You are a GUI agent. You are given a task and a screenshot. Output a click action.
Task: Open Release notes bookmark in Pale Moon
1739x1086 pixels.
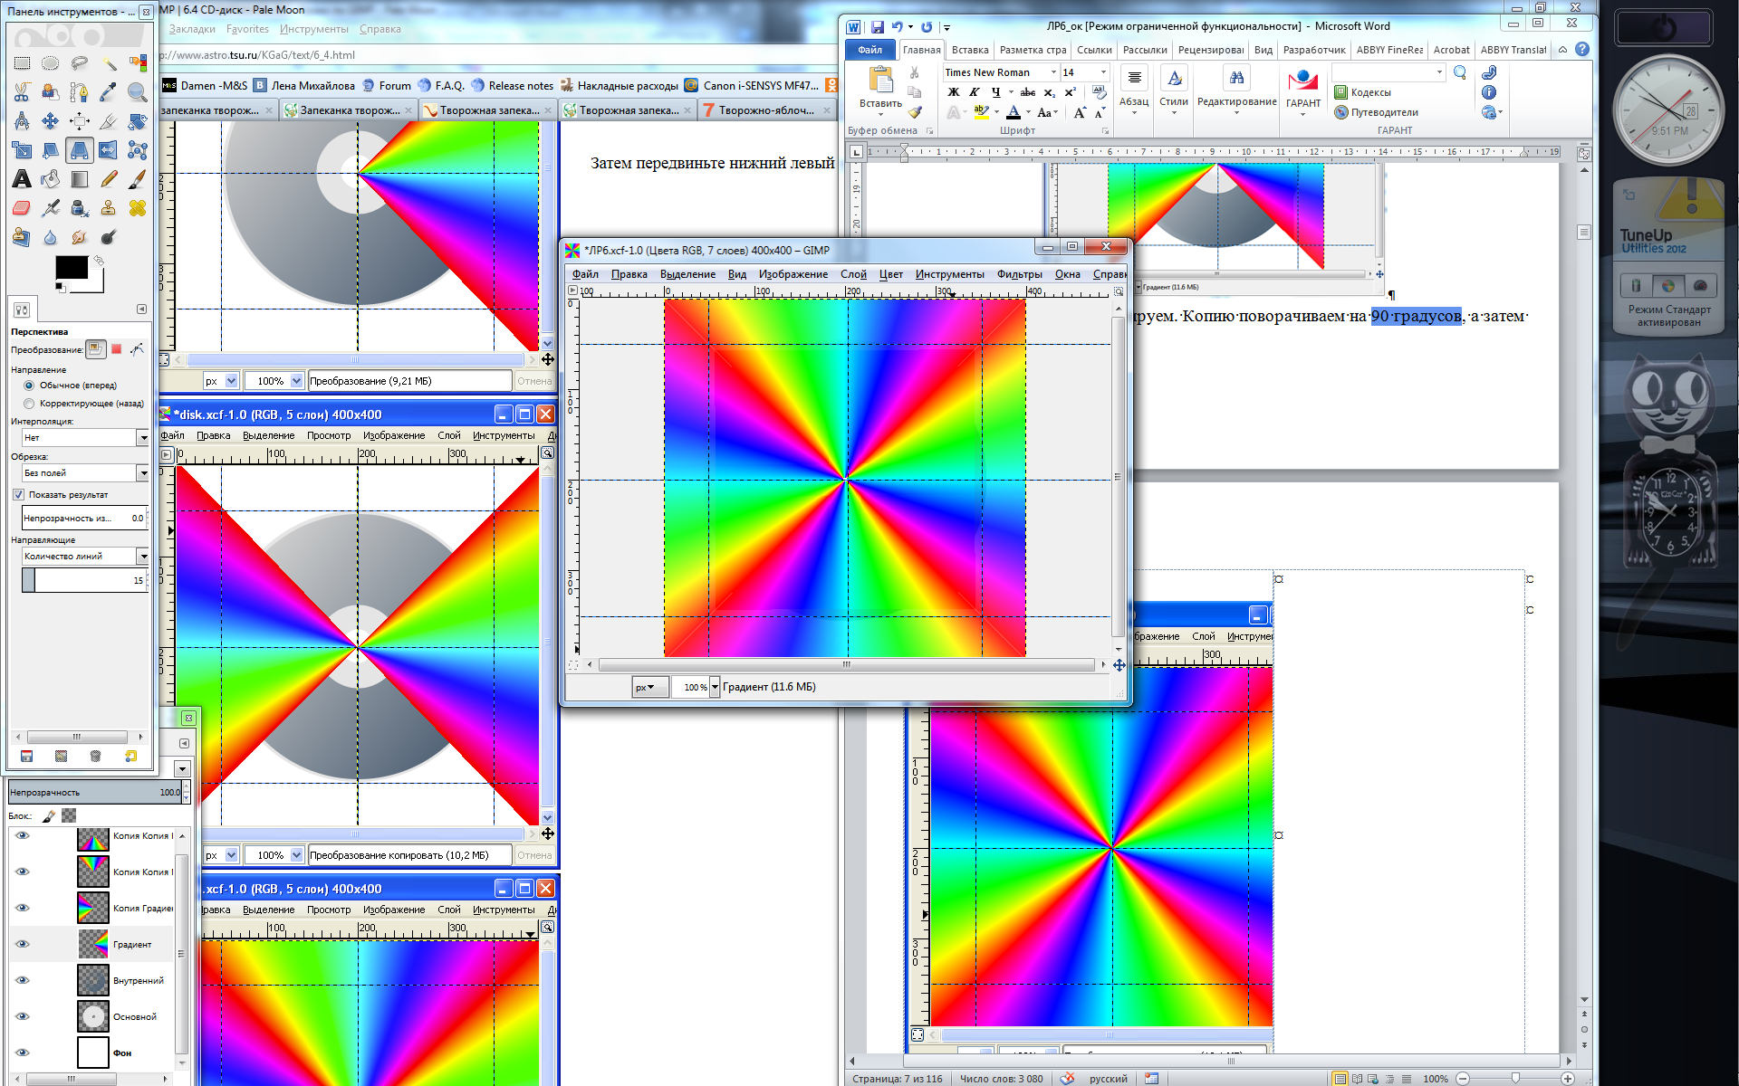point(512,86)
